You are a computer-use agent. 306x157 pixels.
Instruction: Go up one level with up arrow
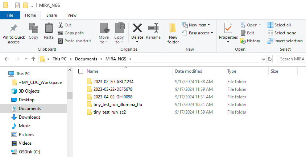click(x=33, y=59)
